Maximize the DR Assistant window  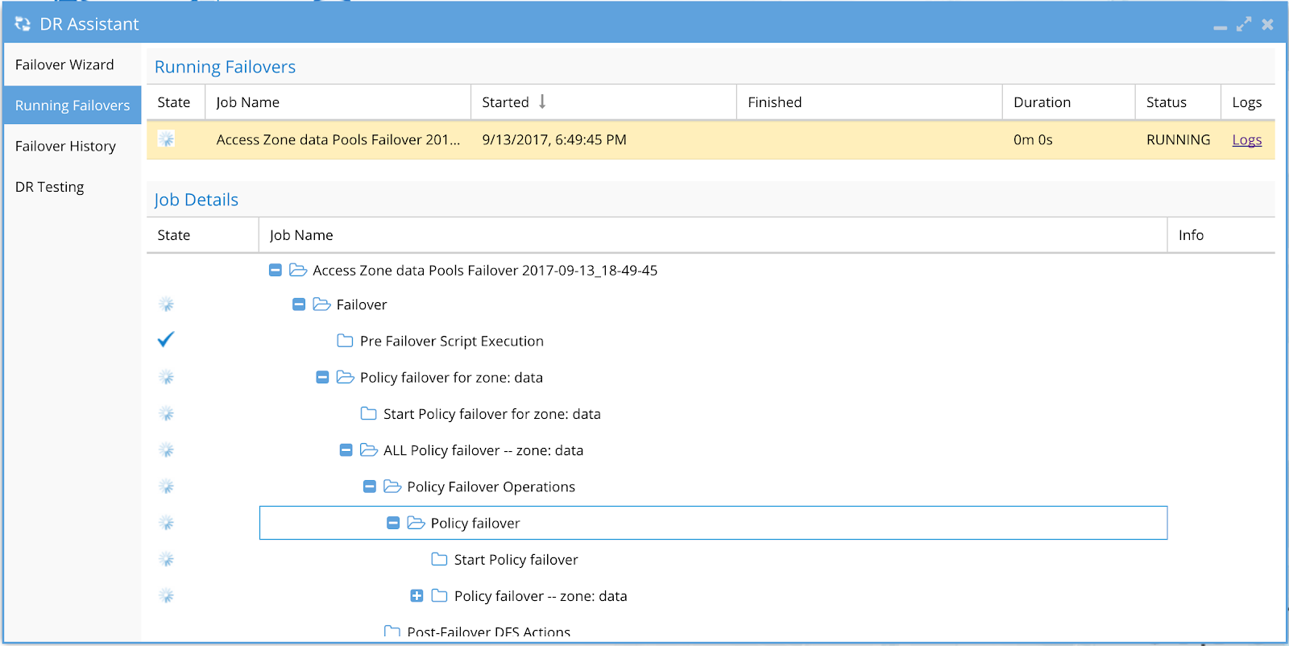click(x=1244, y=24)
